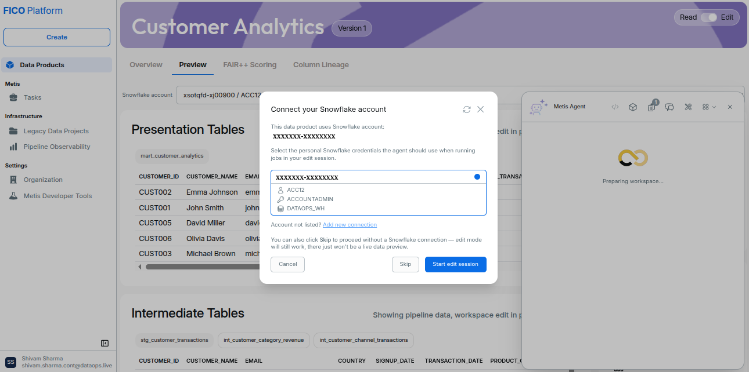The height and width of the screenshot is (372, 749).
Task: Click the Presentation Tables horizontal scrollbar
Action: click(202, 267)
